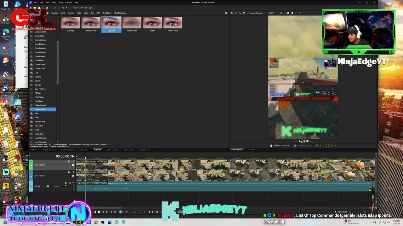Click Go to End in timeline transport

tap(107, 212)
